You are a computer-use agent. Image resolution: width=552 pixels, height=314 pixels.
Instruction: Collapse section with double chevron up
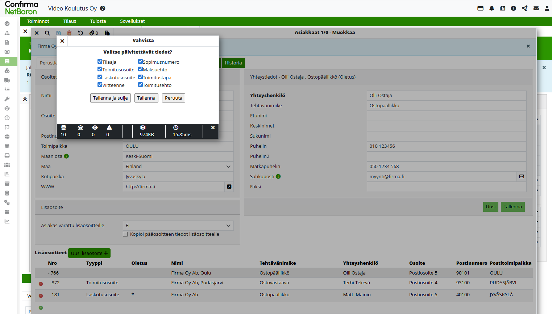point(25,99)
